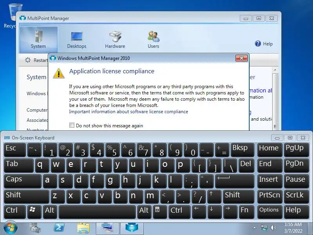Click the left arrow key
313x235 pixels.
199,212
